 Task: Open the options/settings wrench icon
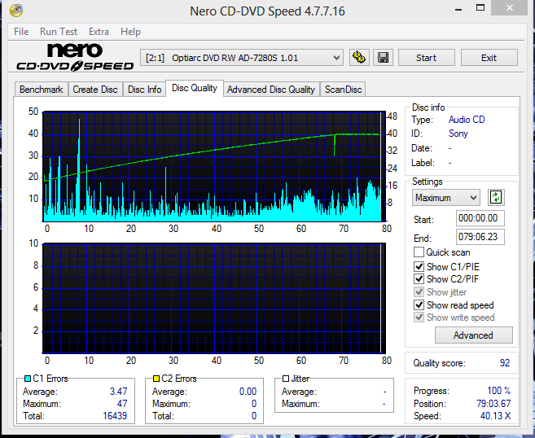pyautogui.click(x=359, y=57)
